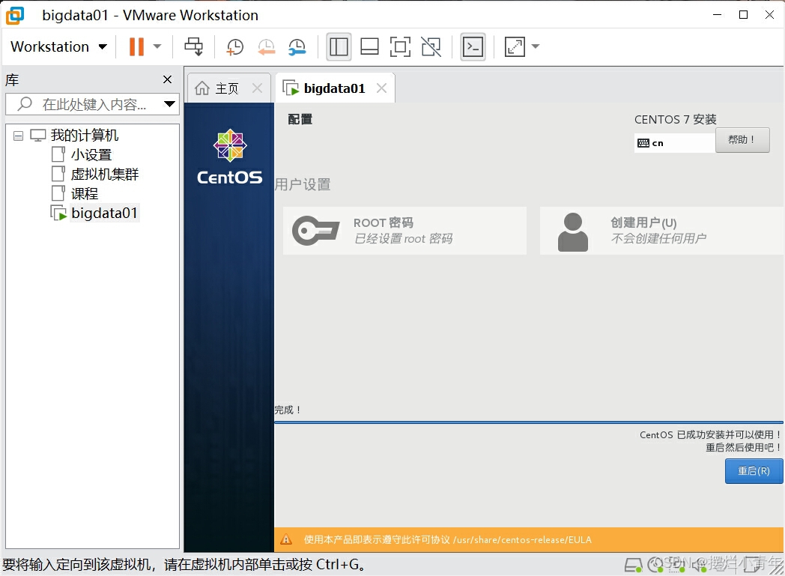Click the CENTOS 7 安装 title text

point(676,120)
